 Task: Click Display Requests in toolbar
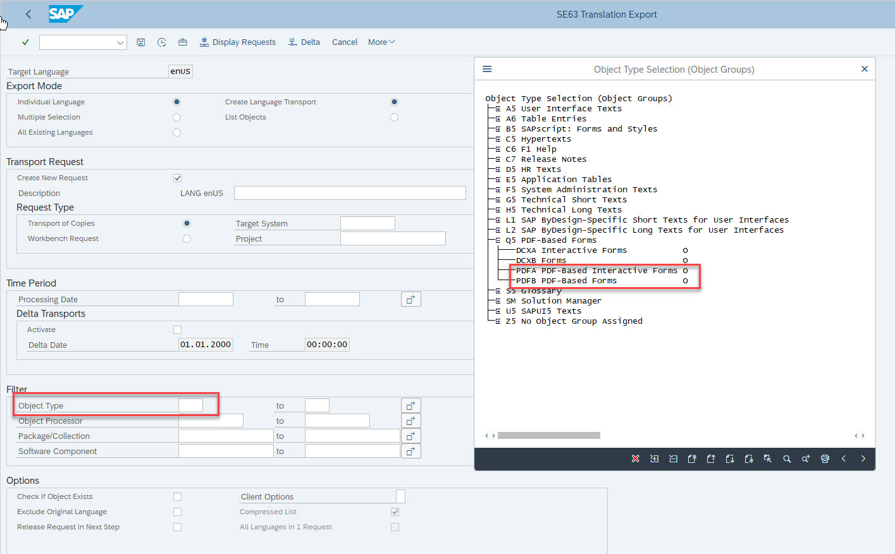pos(238,42)
